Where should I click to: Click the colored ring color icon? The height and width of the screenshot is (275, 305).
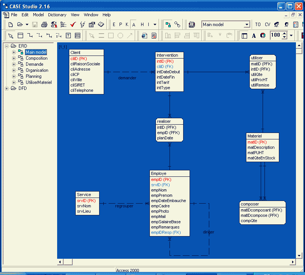point(263,36)
